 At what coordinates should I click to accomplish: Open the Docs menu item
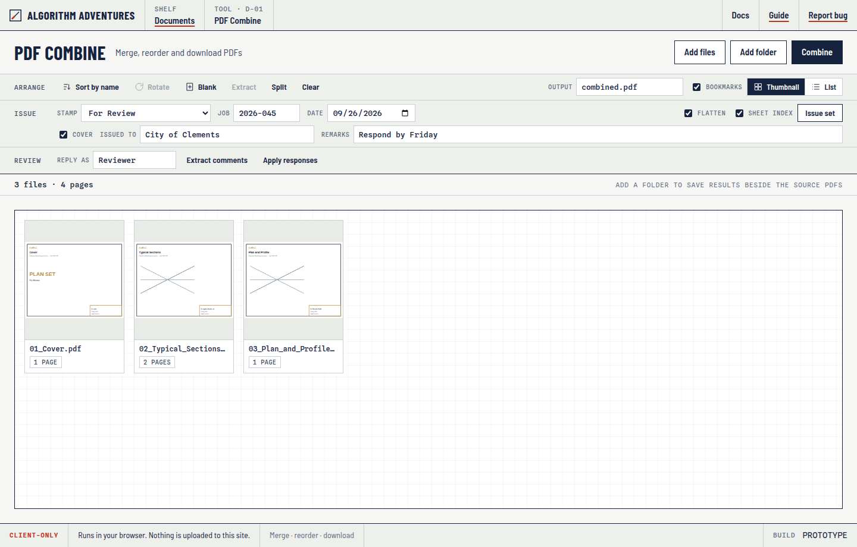[740, 15]
